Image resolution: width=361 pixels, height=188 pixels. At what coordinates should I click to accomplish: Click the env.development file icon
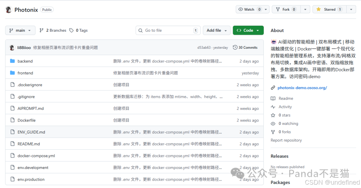coord(13,167)
